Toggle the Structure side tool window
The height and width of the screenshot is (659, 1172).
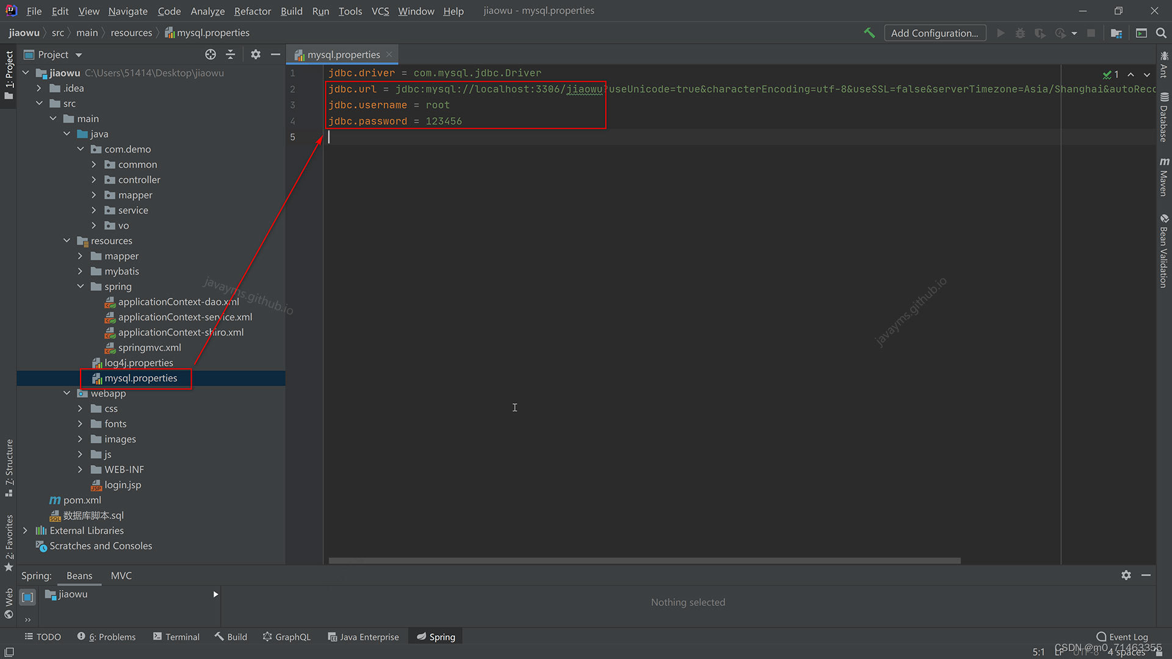click(9, 467)
